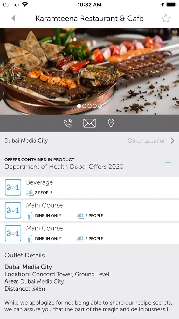Tap people icon in last Main Course row
This screenshot has height=319, width=179.
click(80, 239)
